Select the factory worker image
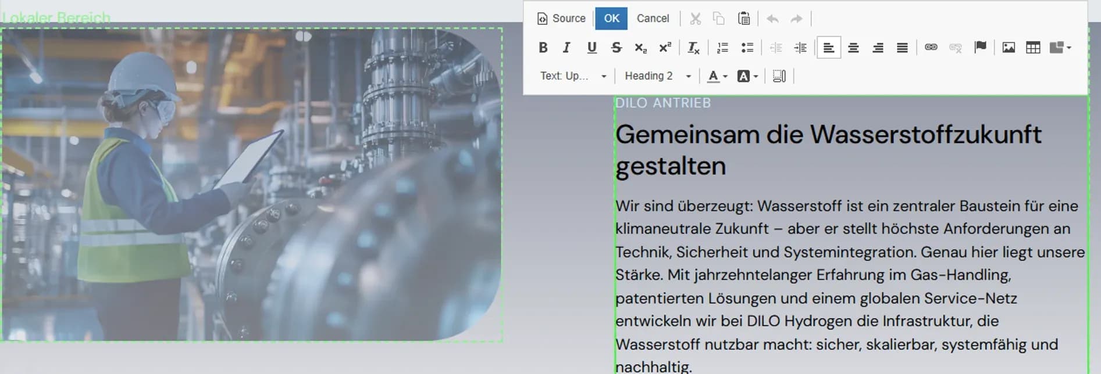 [251, 184]
